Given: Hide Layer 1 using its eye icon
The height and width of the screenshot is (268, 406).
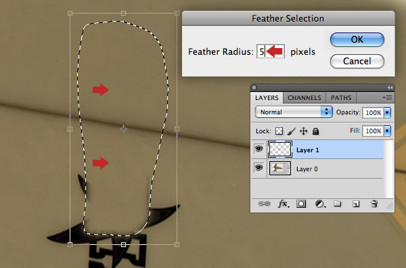Looking at the screenshot, I should (259, 149).
